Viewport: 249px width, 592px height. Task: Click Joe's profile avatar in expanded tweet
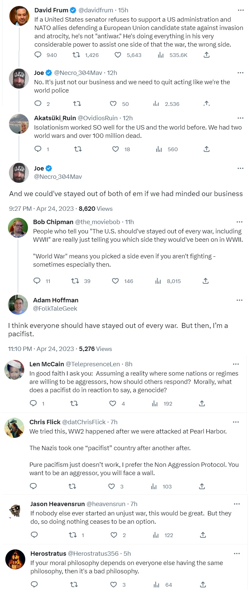[19, 172]
